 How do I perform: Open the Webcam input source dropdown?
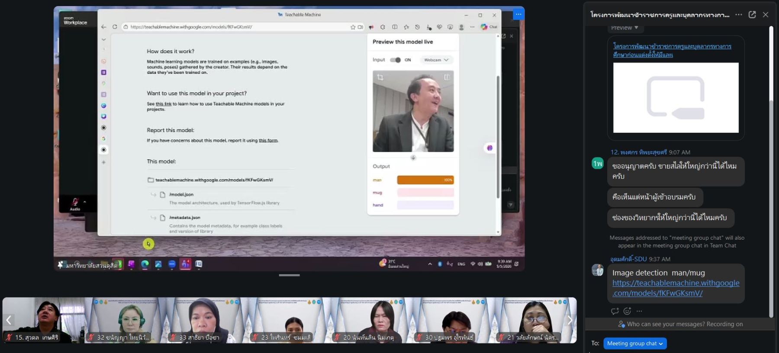[x=436, y=60]
